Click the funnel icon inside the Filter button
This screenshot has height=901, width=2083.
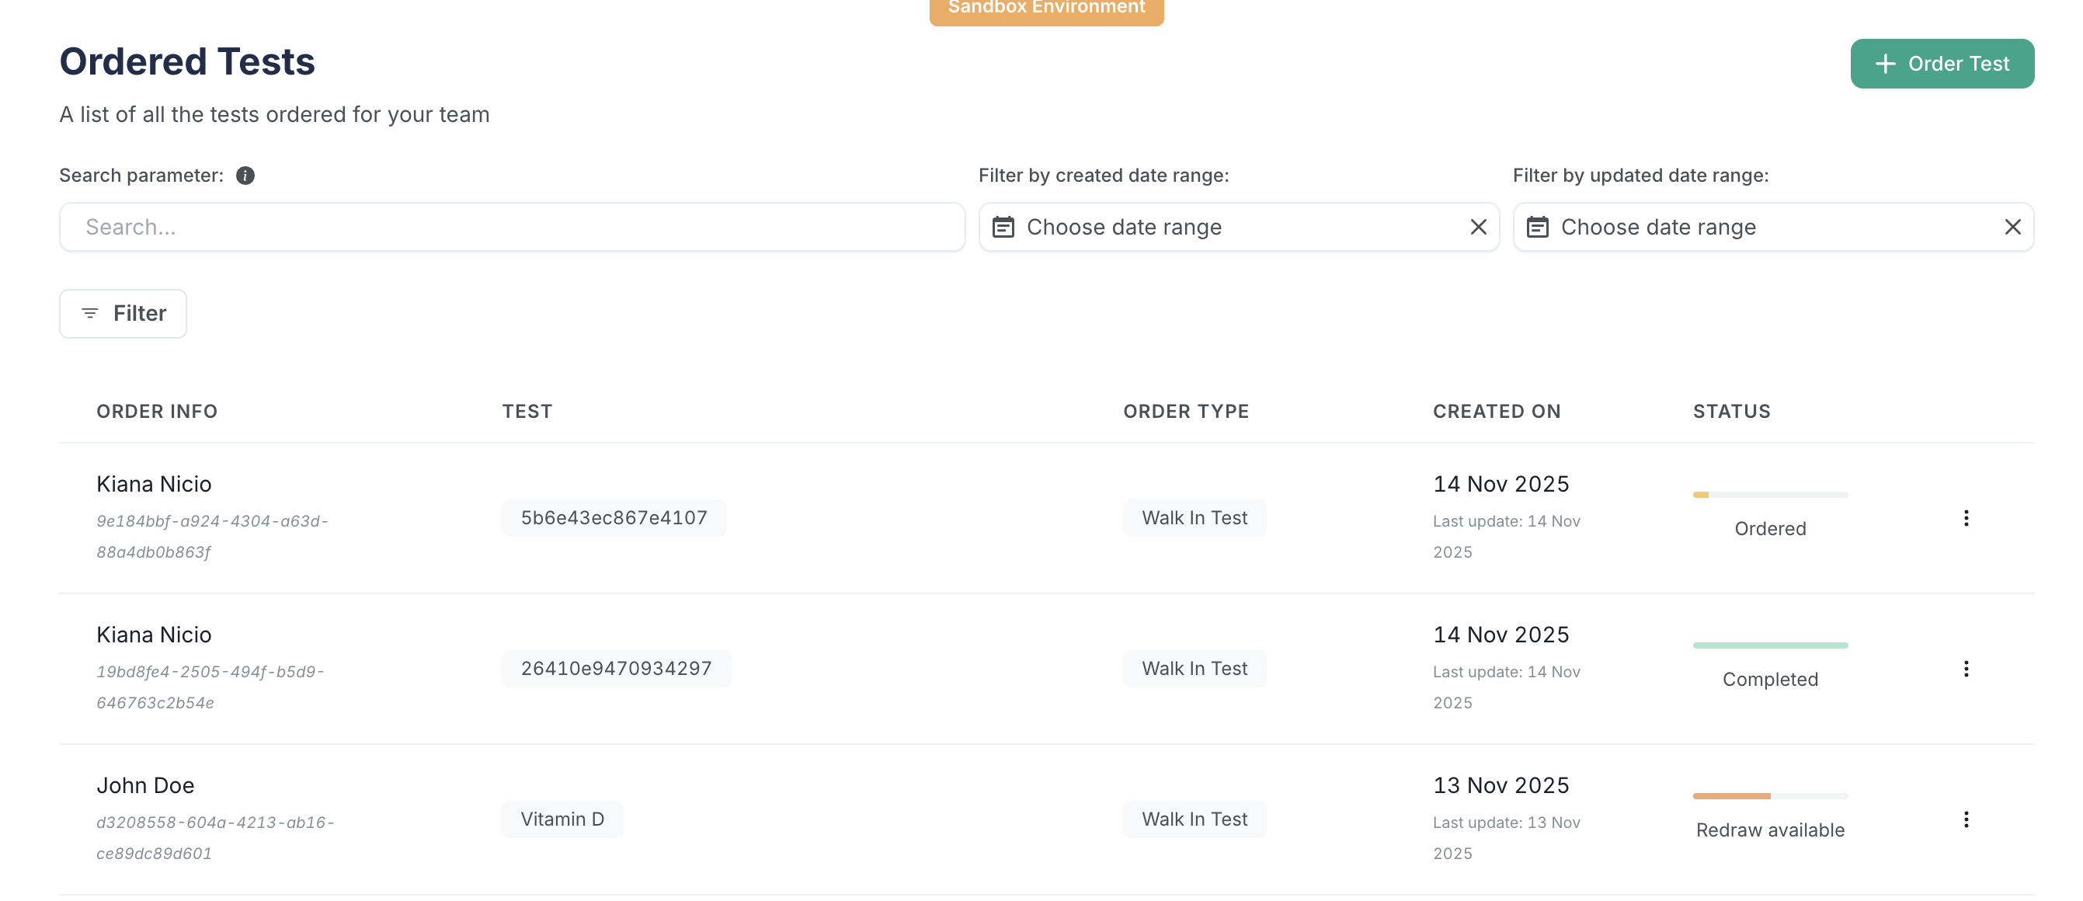[91, 313]
